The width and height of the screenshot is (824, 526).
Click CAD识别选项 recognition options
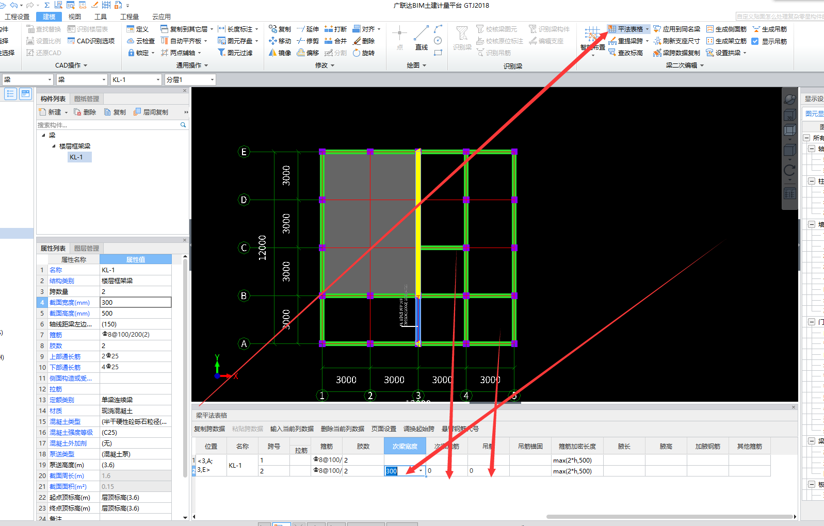91,41
